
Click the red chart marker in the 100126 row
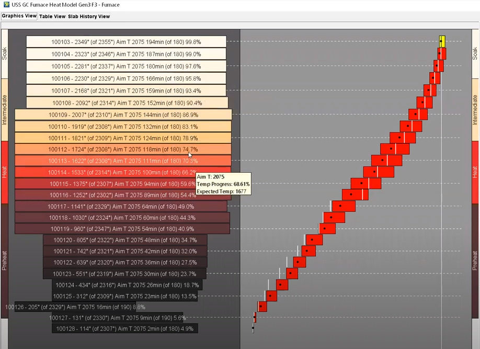(262, 306)
